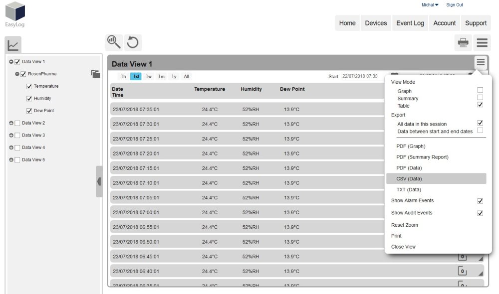Click the Data View 1 menu icon
499x294 pixels.
481,62
